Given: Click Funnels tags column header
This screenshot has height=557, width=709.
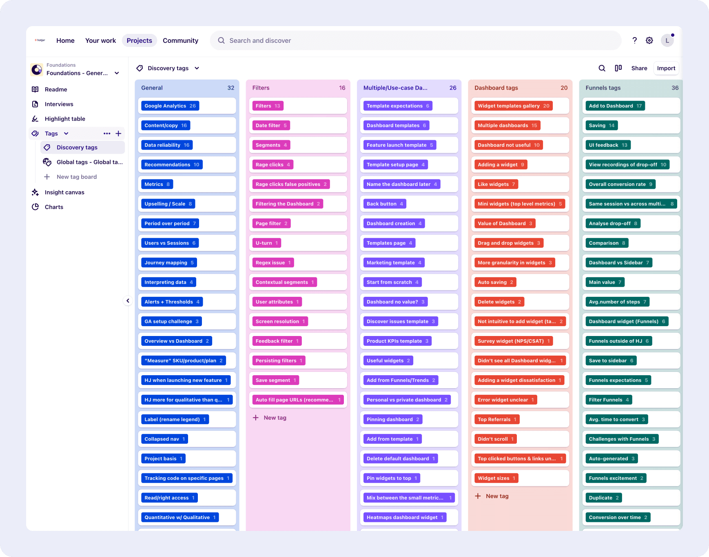Looking at the screenshot, I should (x=631, y=88).
